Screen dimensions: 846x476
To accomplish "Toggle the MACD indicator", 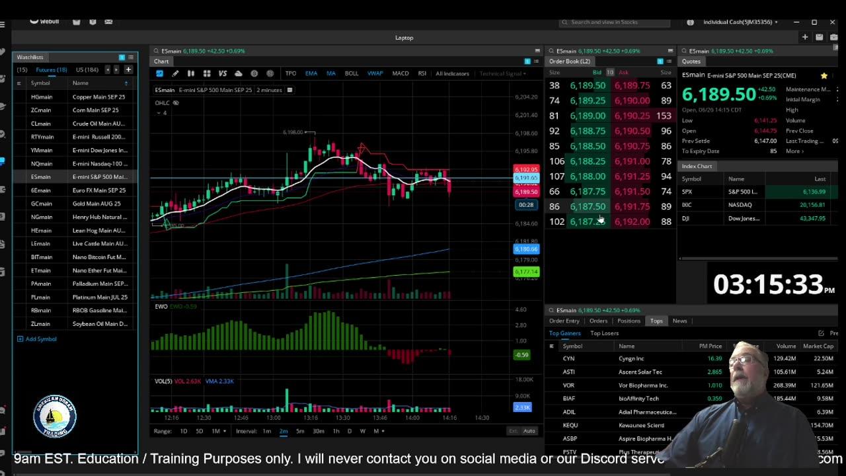I will point(401,73).
